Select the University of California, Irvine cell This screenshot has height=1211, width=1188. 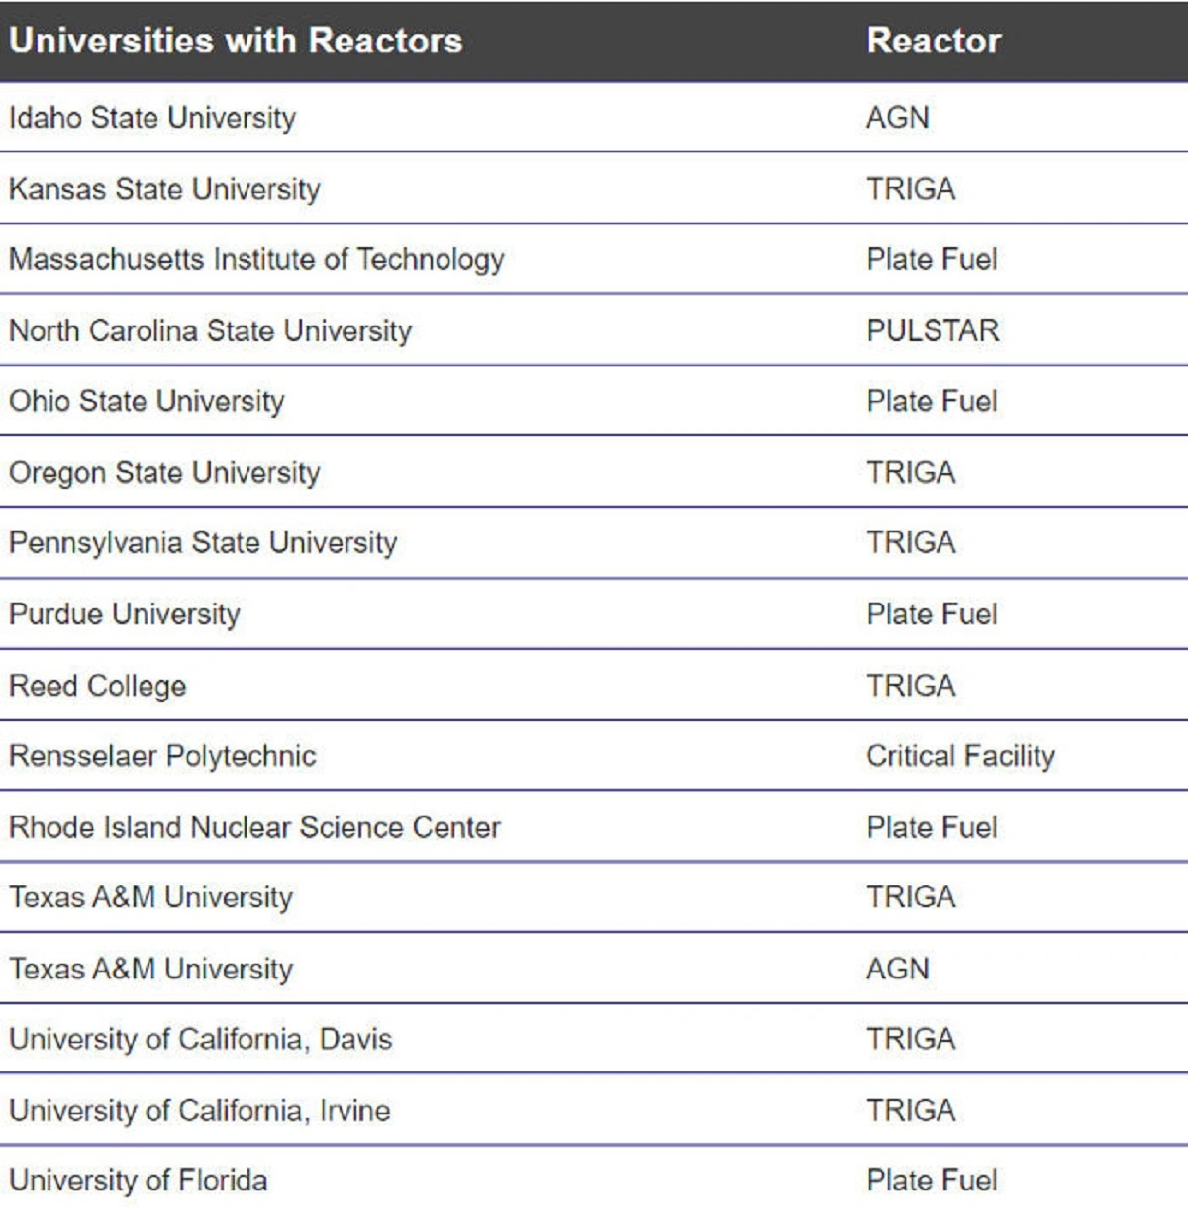tap(199, 1110)
